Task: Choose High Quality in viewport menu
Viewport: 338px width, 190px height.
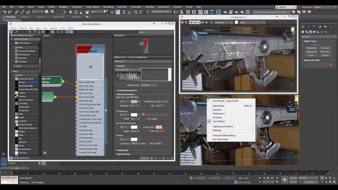Action: click(219, 106)
